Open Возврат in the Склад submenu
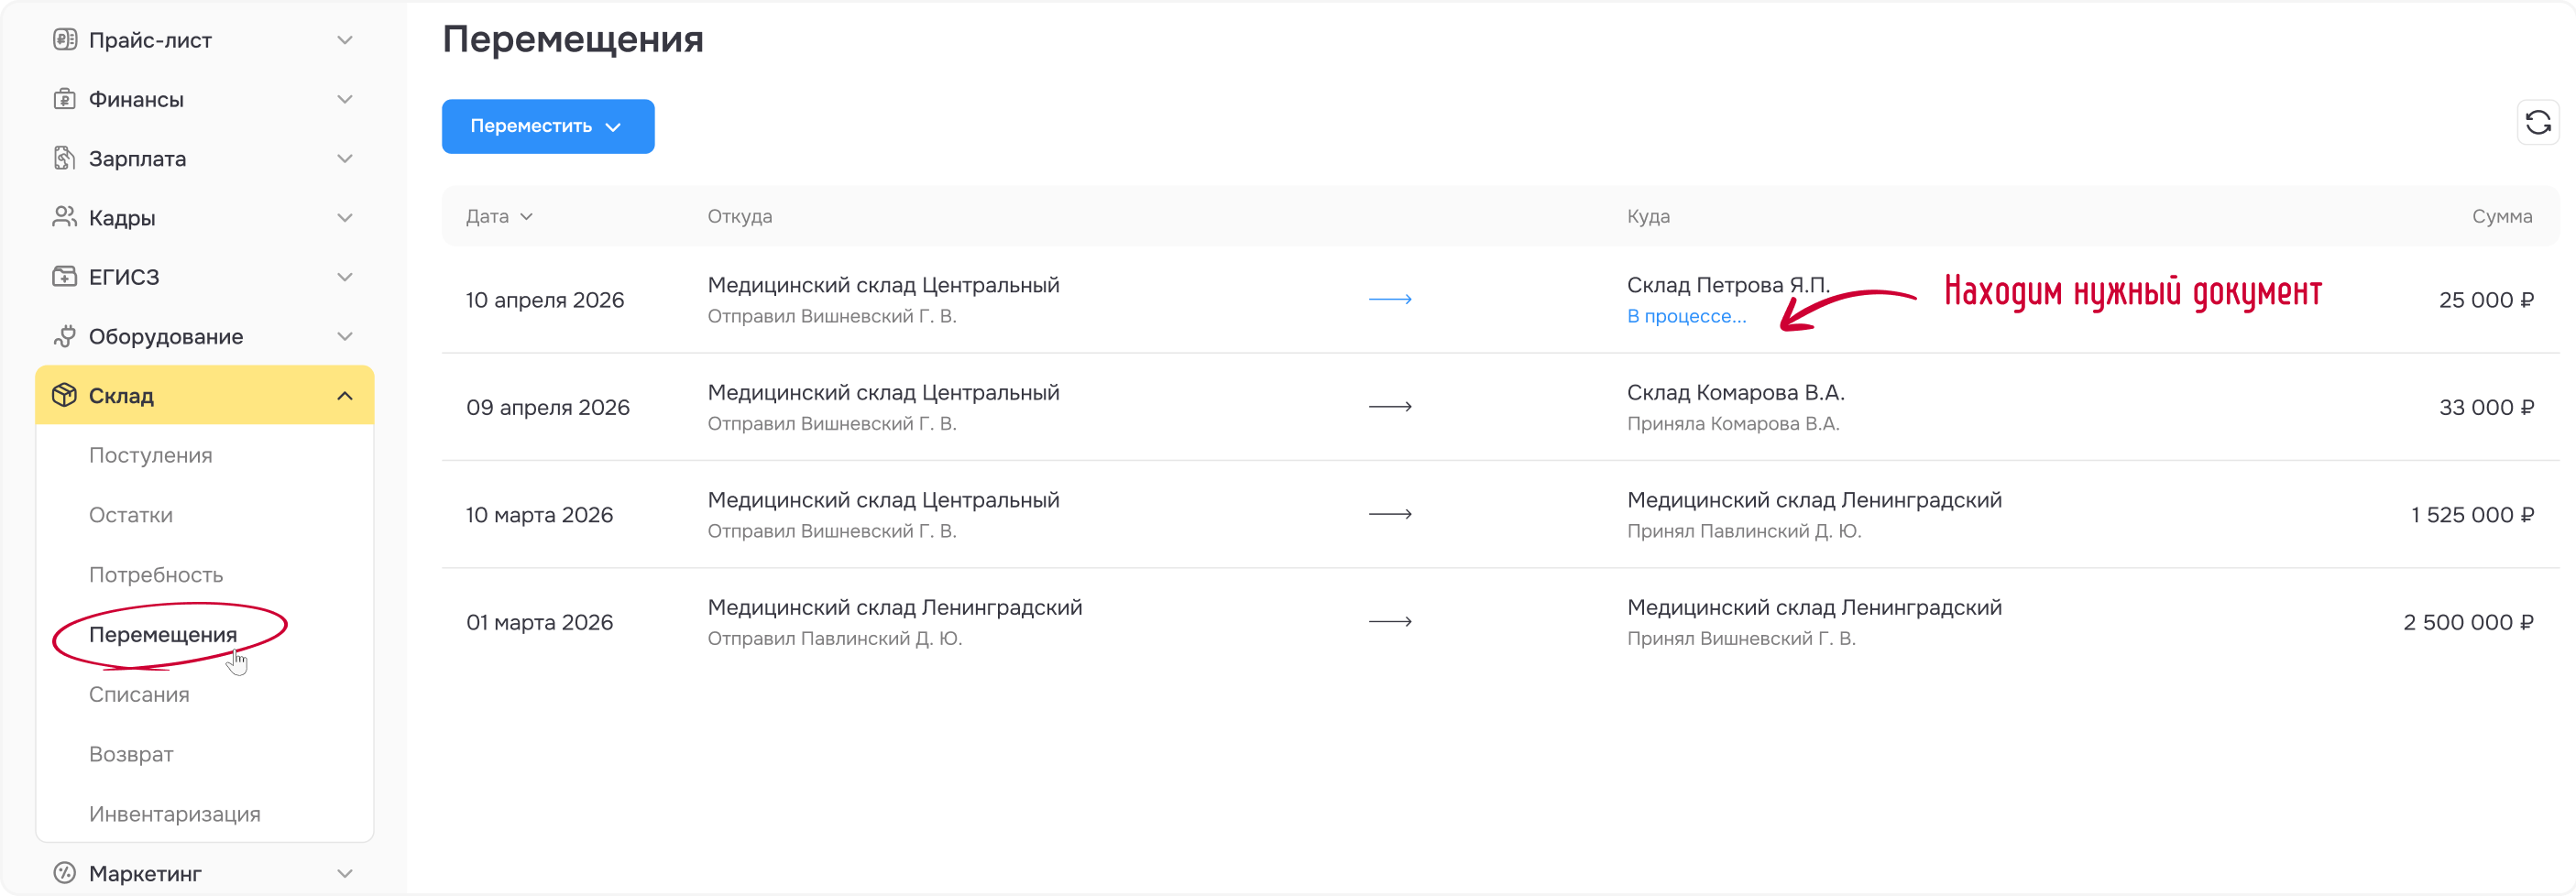This screenshot has width=2576, height=896. (131, 754)
